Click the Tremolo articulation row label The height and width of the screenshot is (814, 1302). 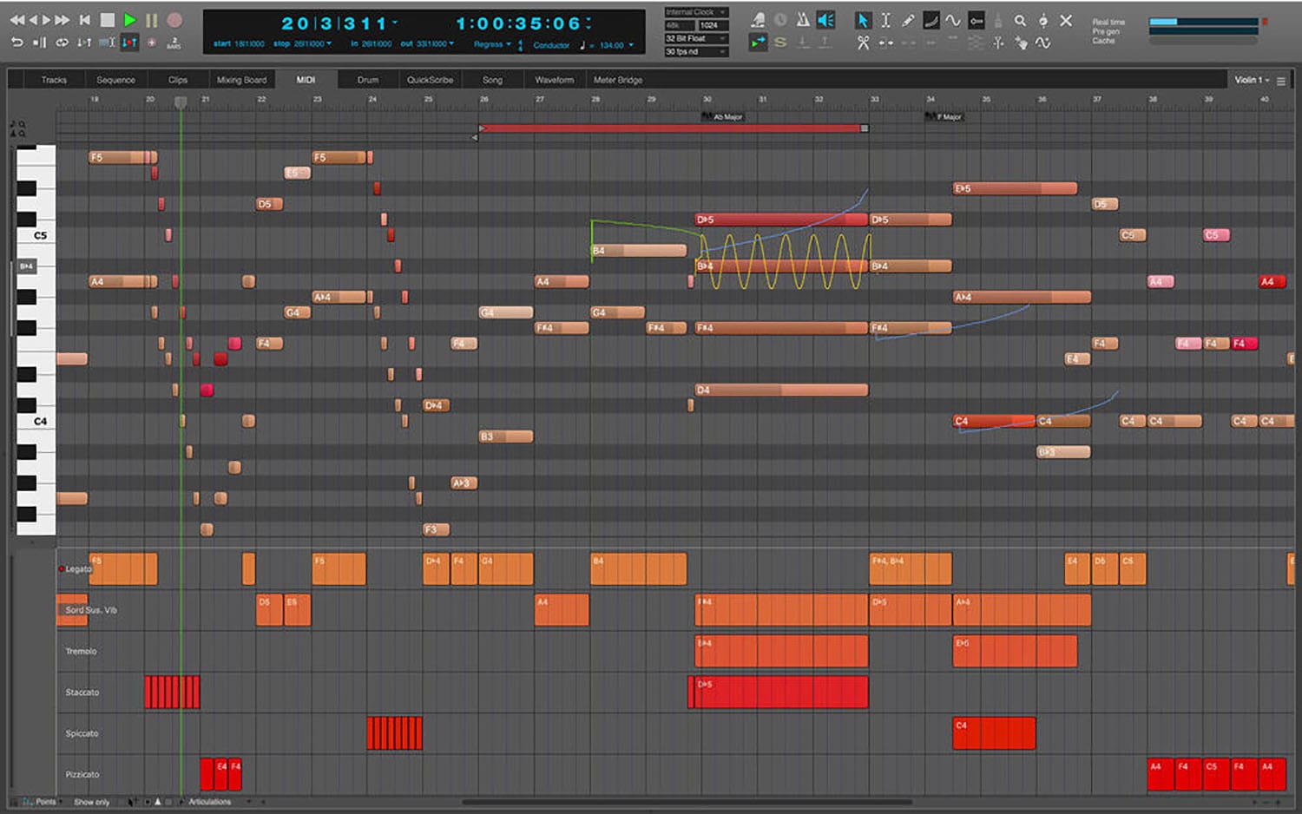pos(81,651)
